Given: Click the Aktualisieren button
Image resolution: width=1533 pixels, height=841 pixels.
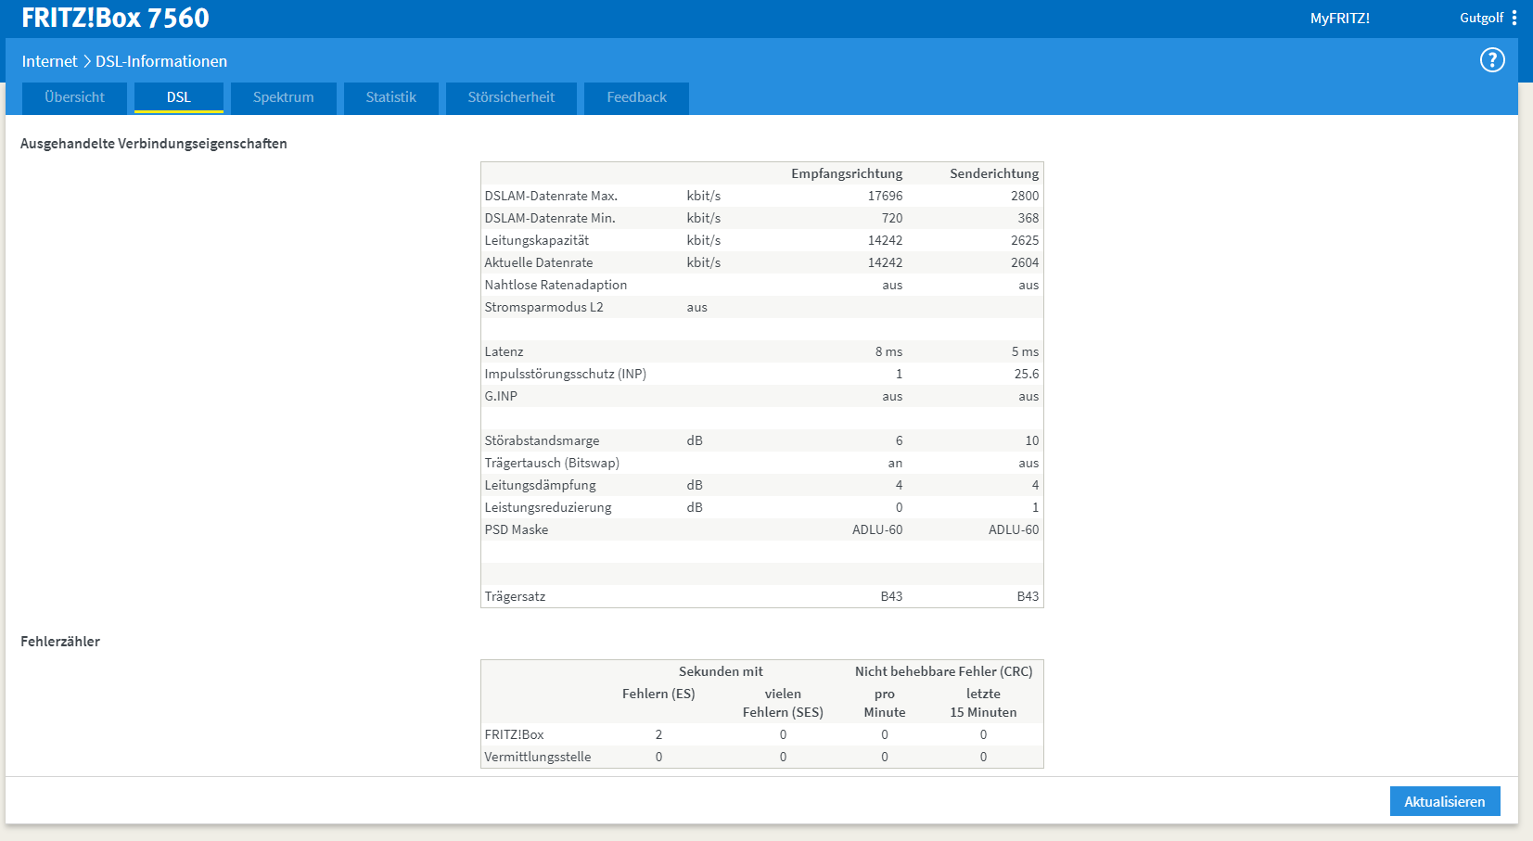Looking at the screenshot, I should 1444,801.
